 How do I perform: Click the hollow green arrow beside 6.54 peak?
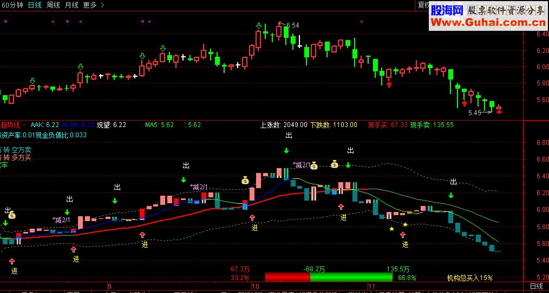click(259, 25)
